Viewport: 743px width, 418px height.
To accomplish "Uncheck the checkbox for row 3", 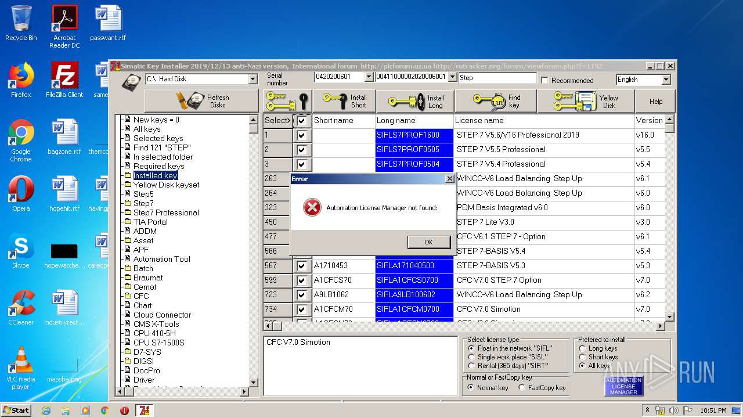I will (x=301, y=164).
